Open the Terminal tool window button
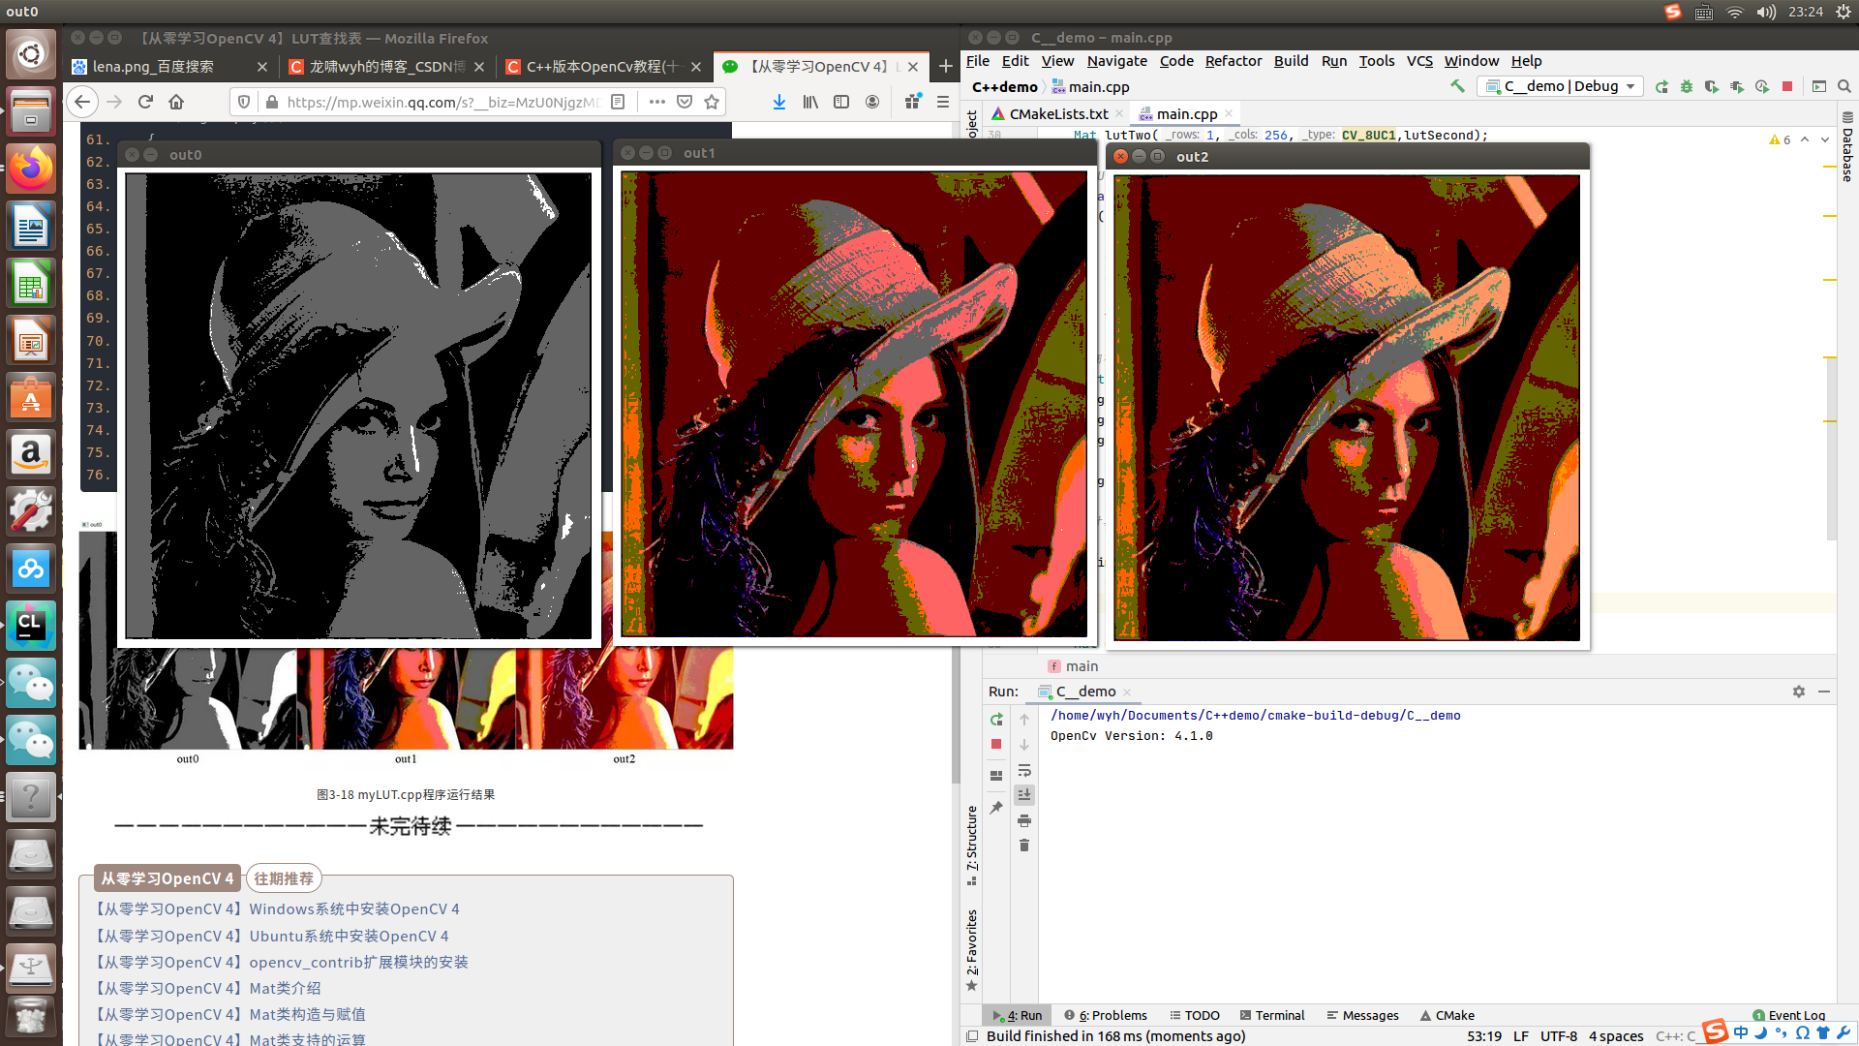Image resolution: width=1859 pixels, height=1046 pixels. (x=1272, y=1015)
